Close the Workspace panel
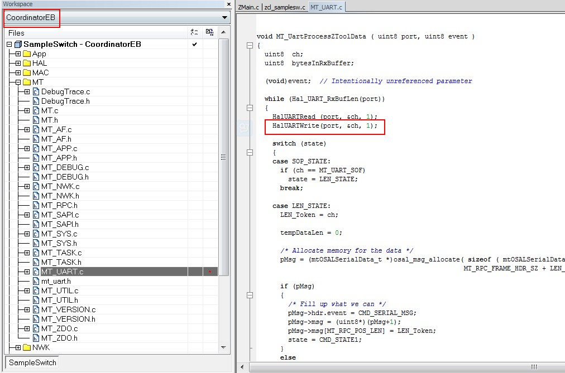Viewport: 565px width, 373px height. (228, 4)
